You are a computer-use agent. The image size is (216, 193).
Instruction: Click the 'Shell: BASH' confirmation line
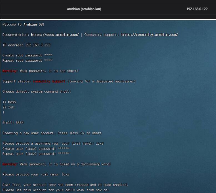(13, 123)
